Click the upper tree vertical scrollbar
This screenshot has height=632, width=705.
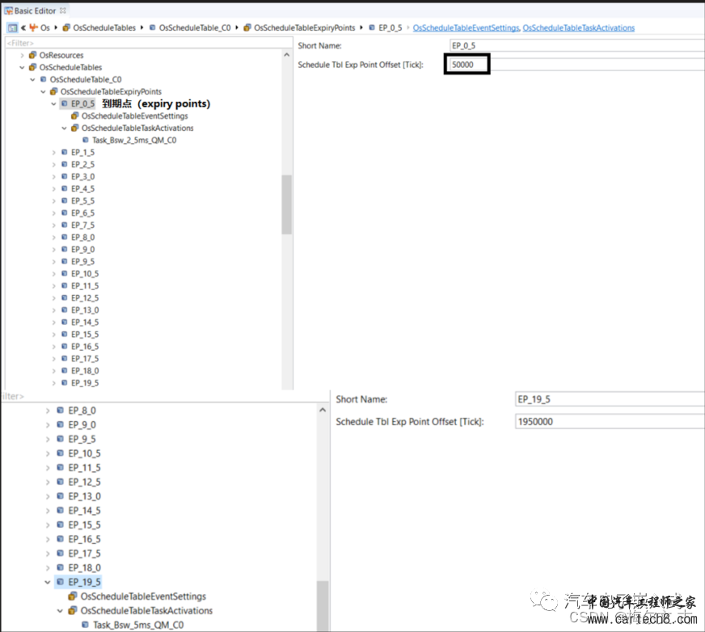click(286, 204)
